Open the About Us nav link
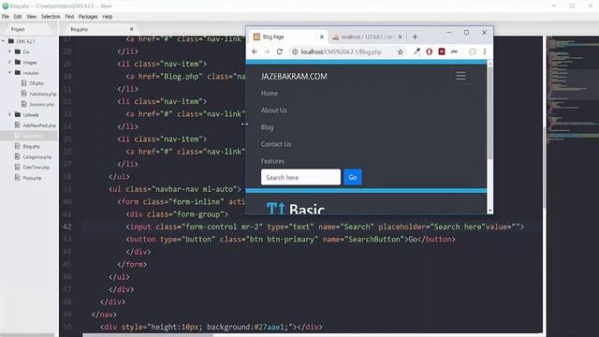 [x=274, y=110]
